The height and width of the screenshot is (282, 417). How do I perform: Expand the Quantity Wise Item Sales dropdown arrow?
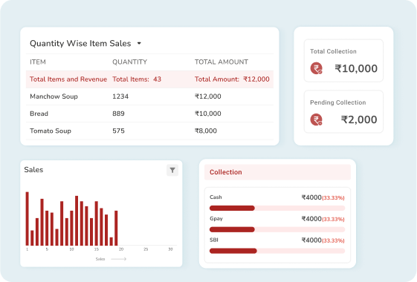pyautogui.click(x=139, y=43)
